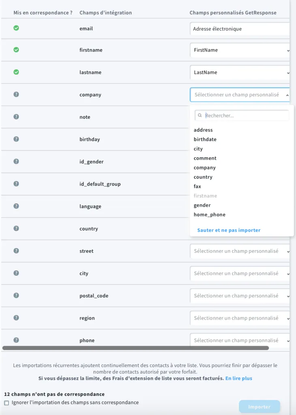Choose company from the dropdown list
Image resolution: width=296 pixels, height=415 pixels.
(x=205, y=167)
